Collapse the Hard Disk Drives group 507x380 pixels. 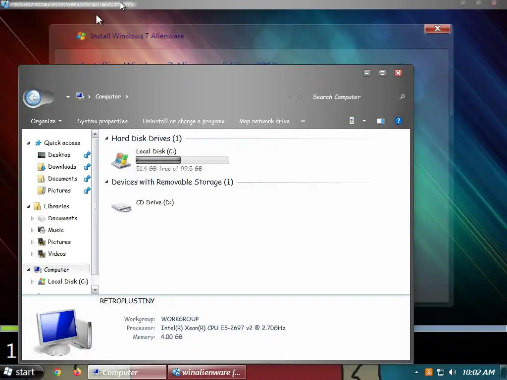click(x=106, y=139)
